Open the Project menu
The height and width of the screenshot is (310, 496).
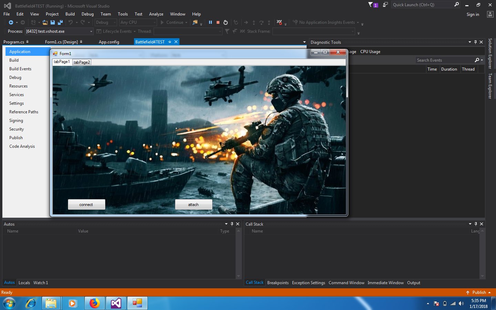[x=52, y=14]
